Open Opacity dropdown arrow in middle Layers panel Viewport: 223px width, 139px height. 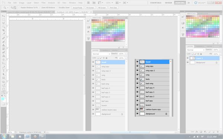[126, 54]
